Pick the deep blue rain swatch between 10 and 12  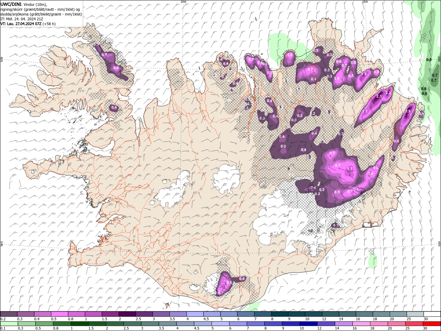pyautogui.click(x=308, y=324)
